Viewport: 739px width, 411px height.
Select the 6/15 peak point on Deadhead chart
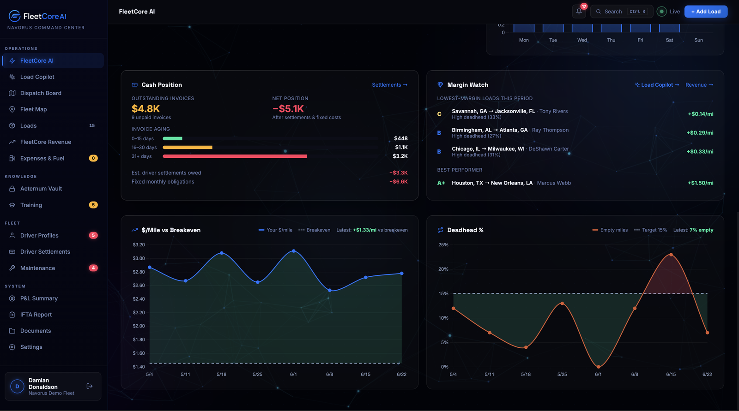(x=671, y=255)
